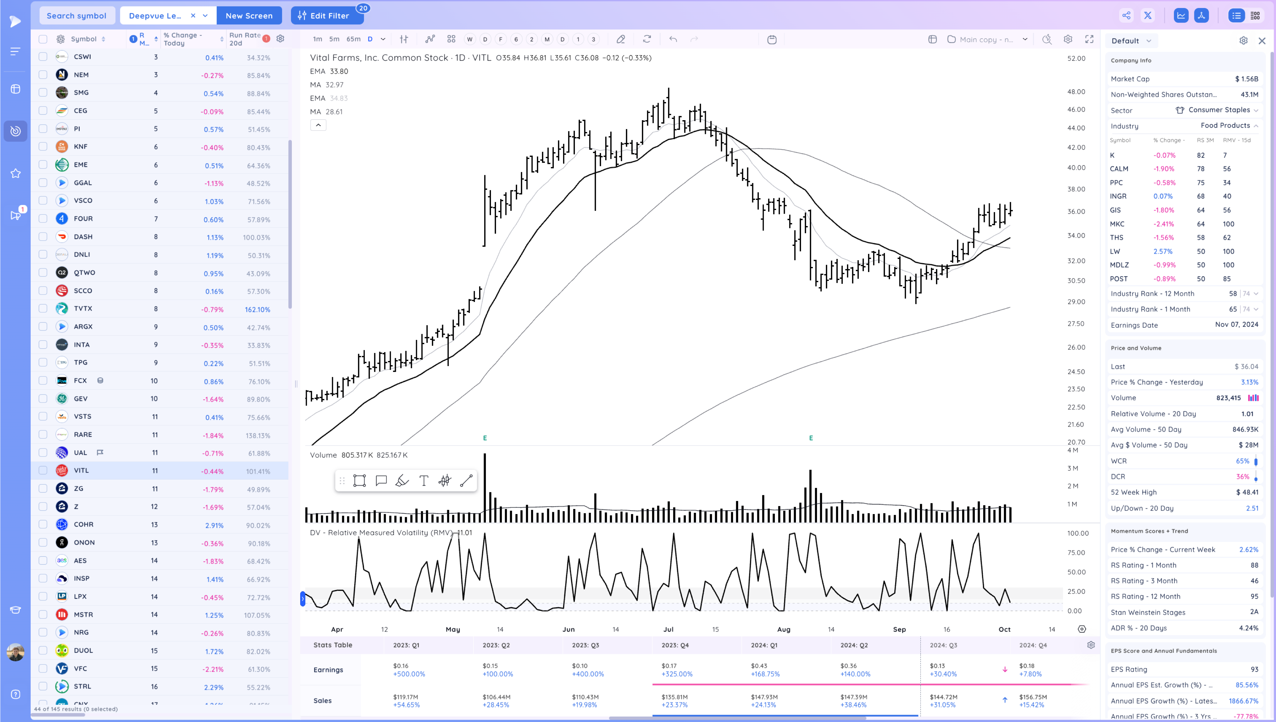Select the rectangle drawing tool

tap(359, 481)
